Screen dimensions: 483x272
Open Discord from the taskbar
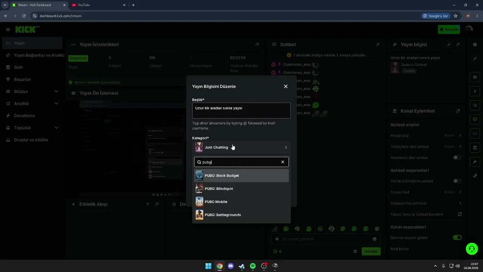coord(231,266)
